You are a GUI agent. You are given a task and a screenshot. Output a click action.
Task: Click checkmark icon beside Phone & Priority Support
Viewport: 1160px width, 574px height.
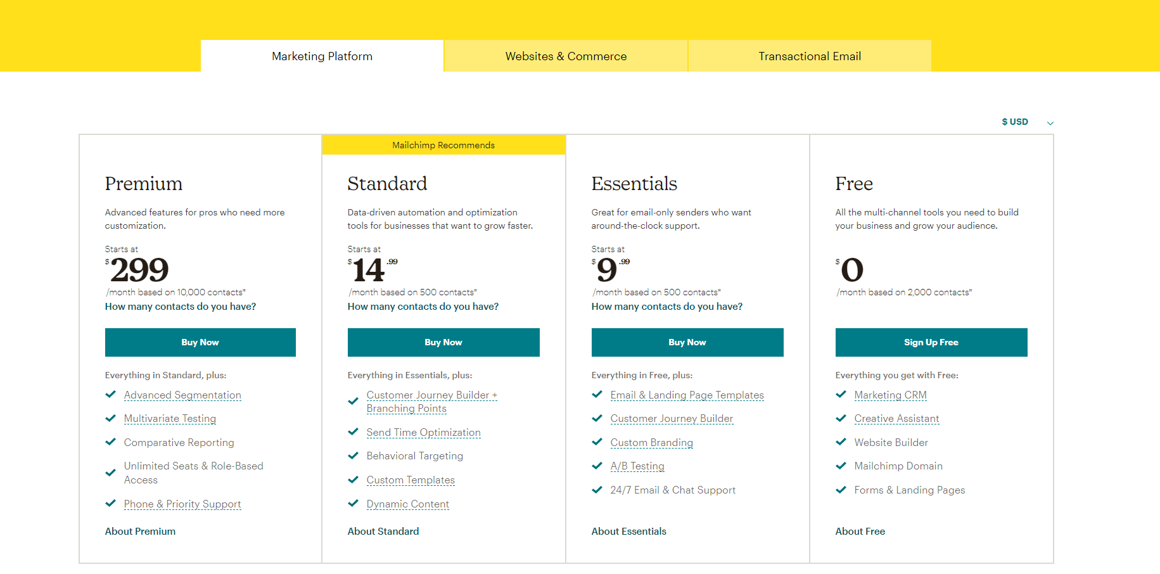coord(110,503)
